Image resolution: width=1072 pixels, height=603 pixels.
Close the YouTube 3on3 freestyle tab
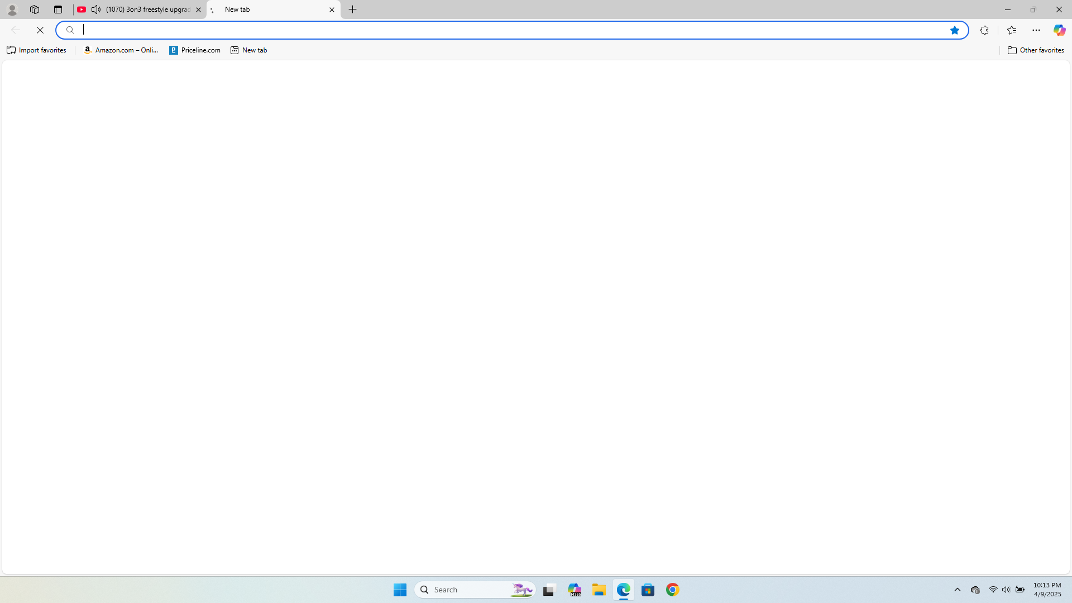coord(198,9)
